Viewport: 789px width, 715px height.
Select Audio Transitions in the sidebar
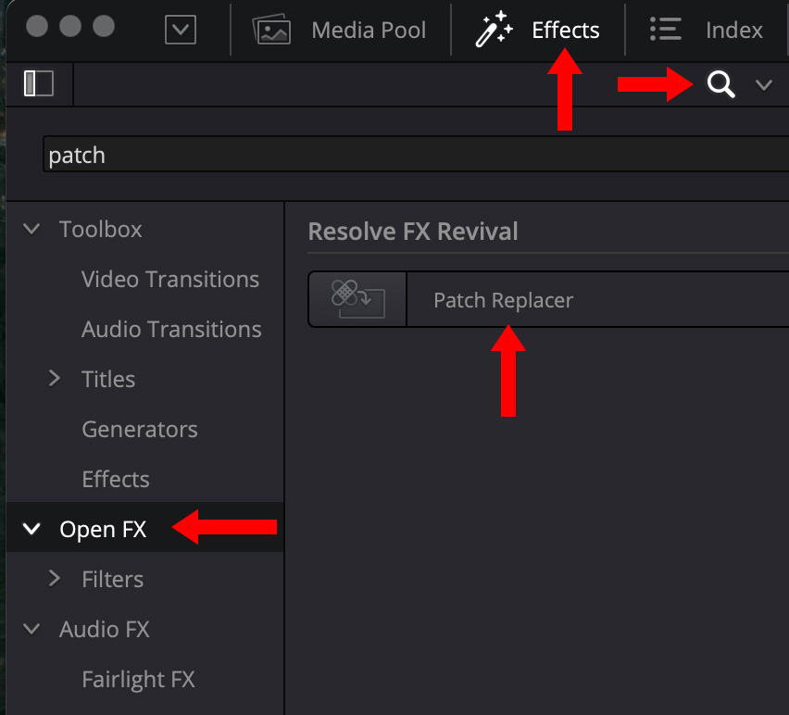point(171,329)
